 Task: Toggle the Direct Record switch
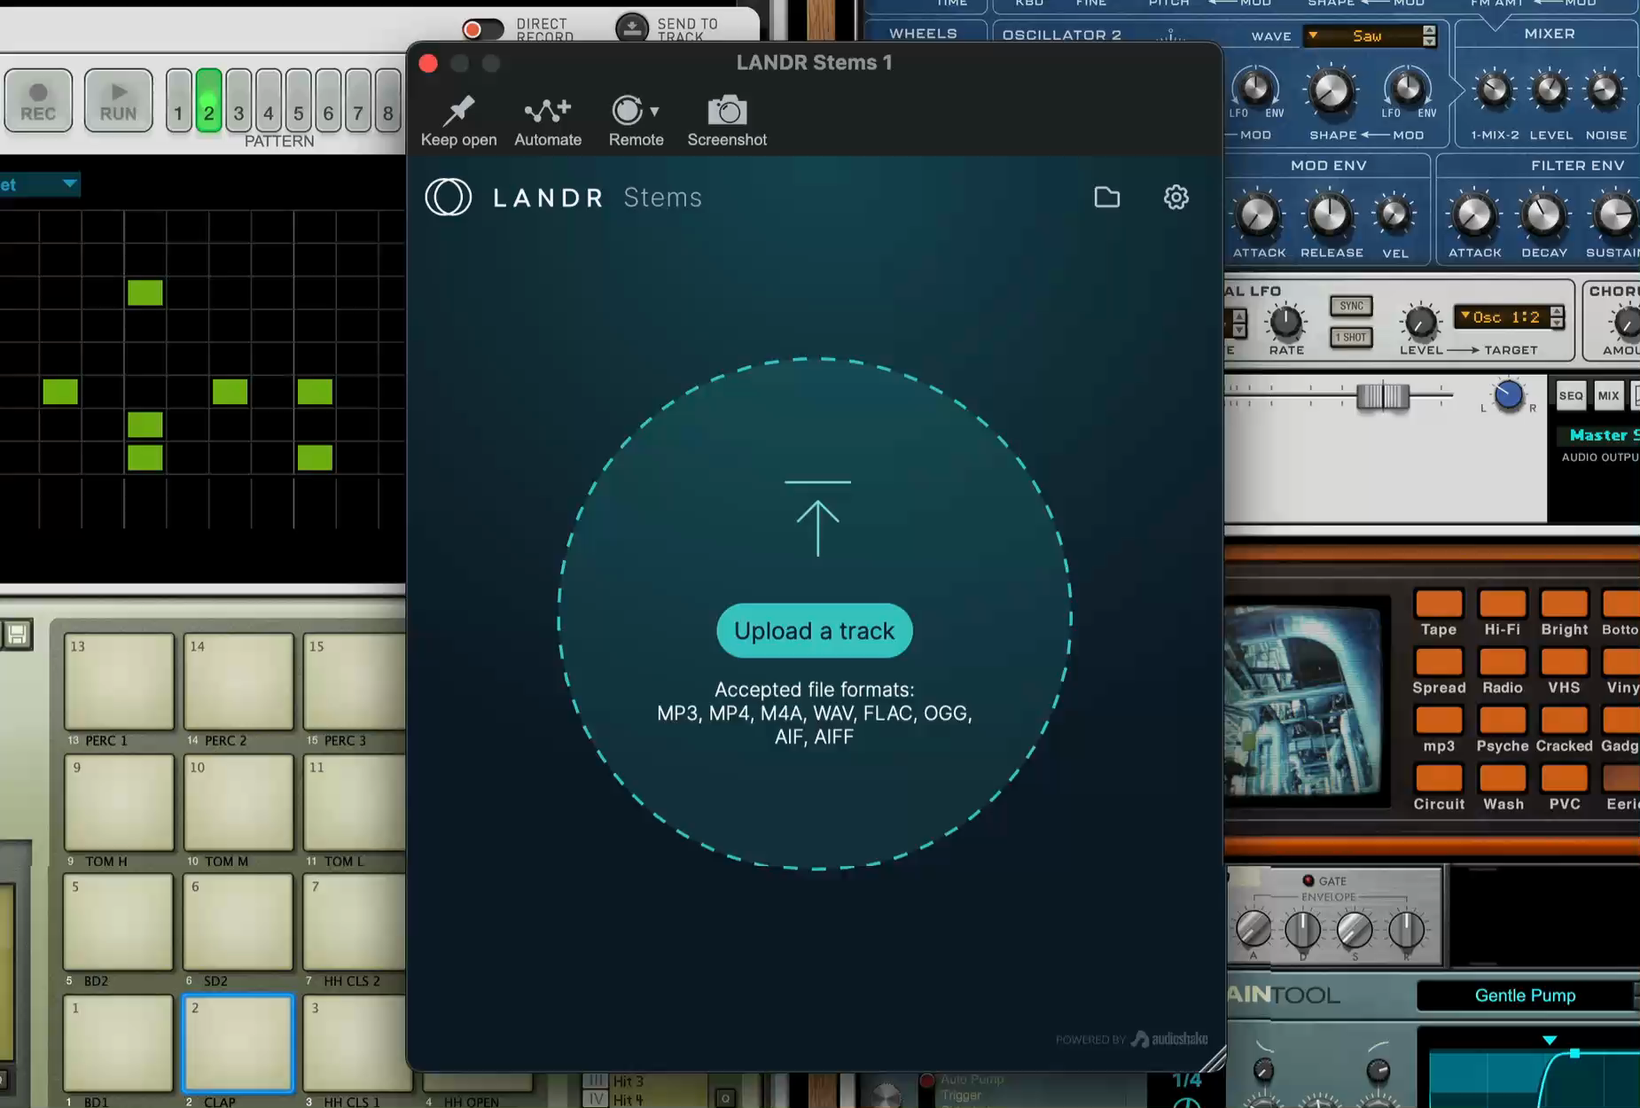tap(483, 29)
